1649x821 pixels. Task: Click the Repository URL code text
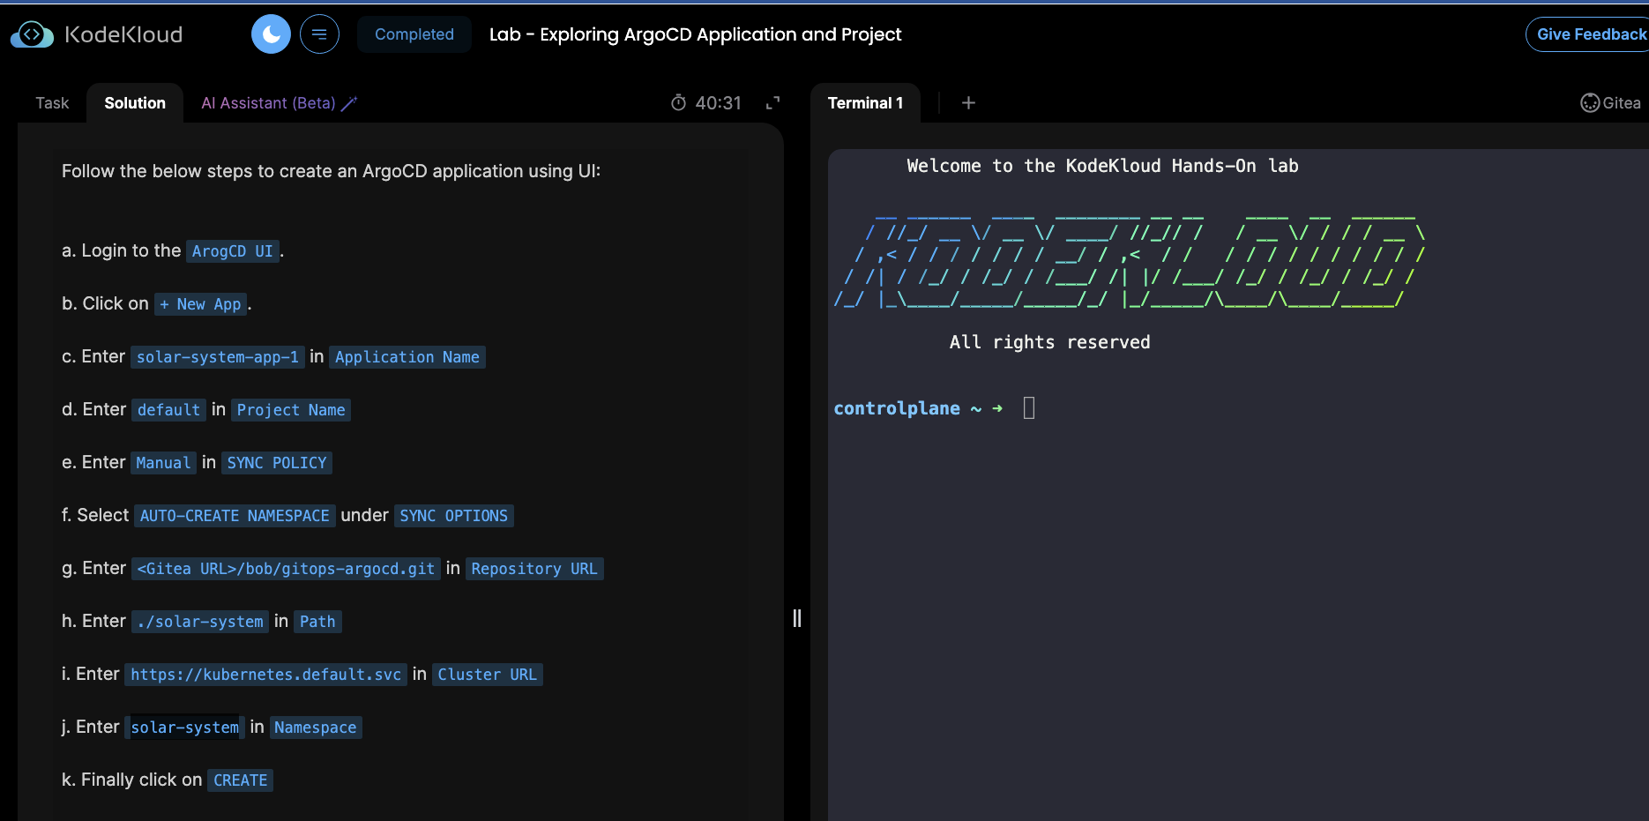534,569
